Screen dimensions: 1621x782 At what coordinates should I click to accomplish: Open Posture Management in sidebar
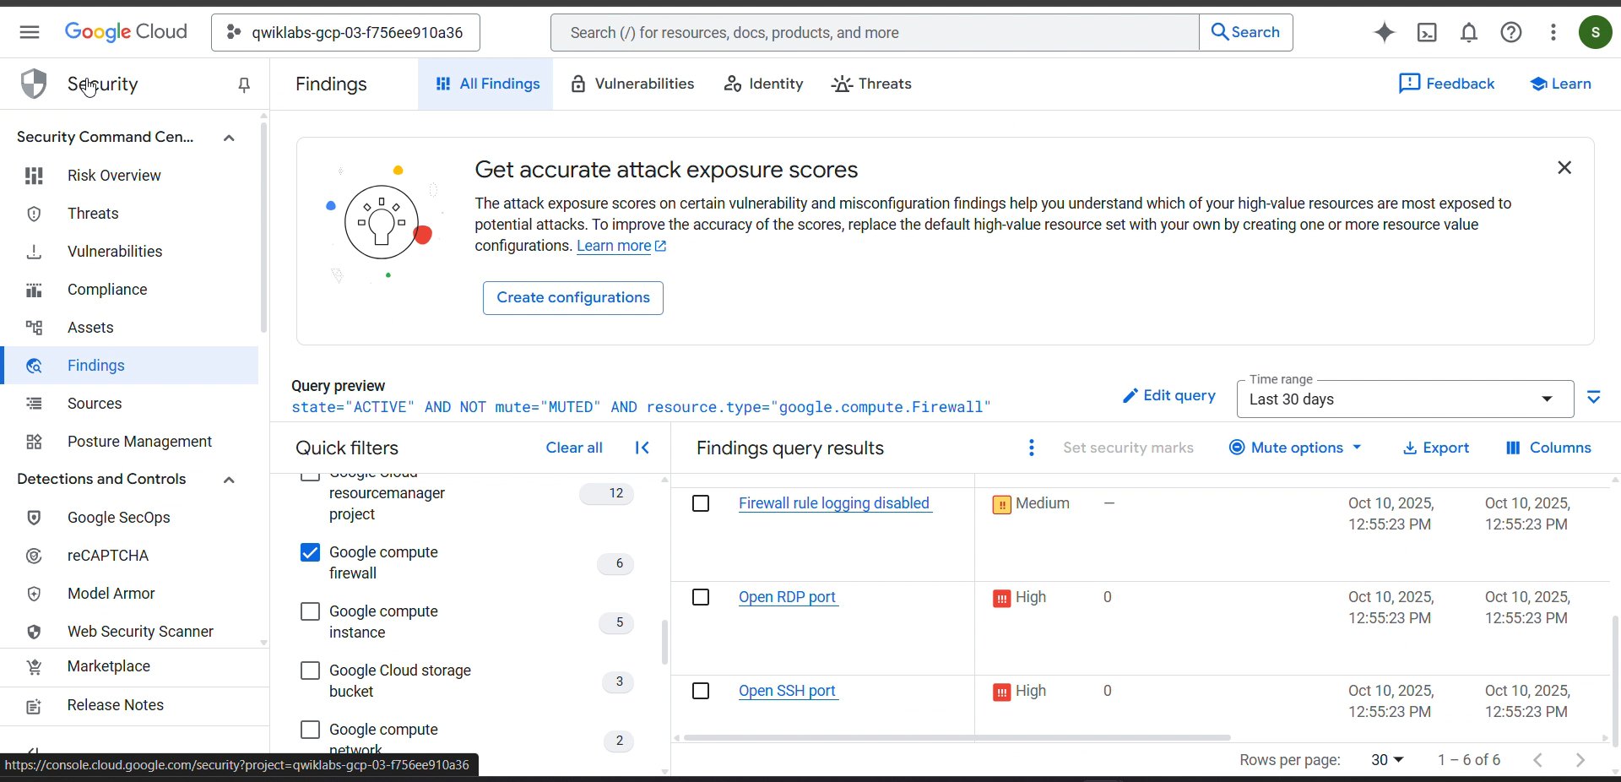(129, 442)
